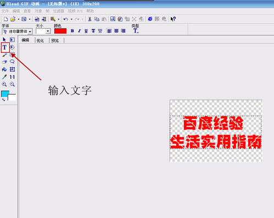Preview in Internet Explorer icon
Image resolution: width=274 pixels, height=218 pixels.
[x=150, y=19]
